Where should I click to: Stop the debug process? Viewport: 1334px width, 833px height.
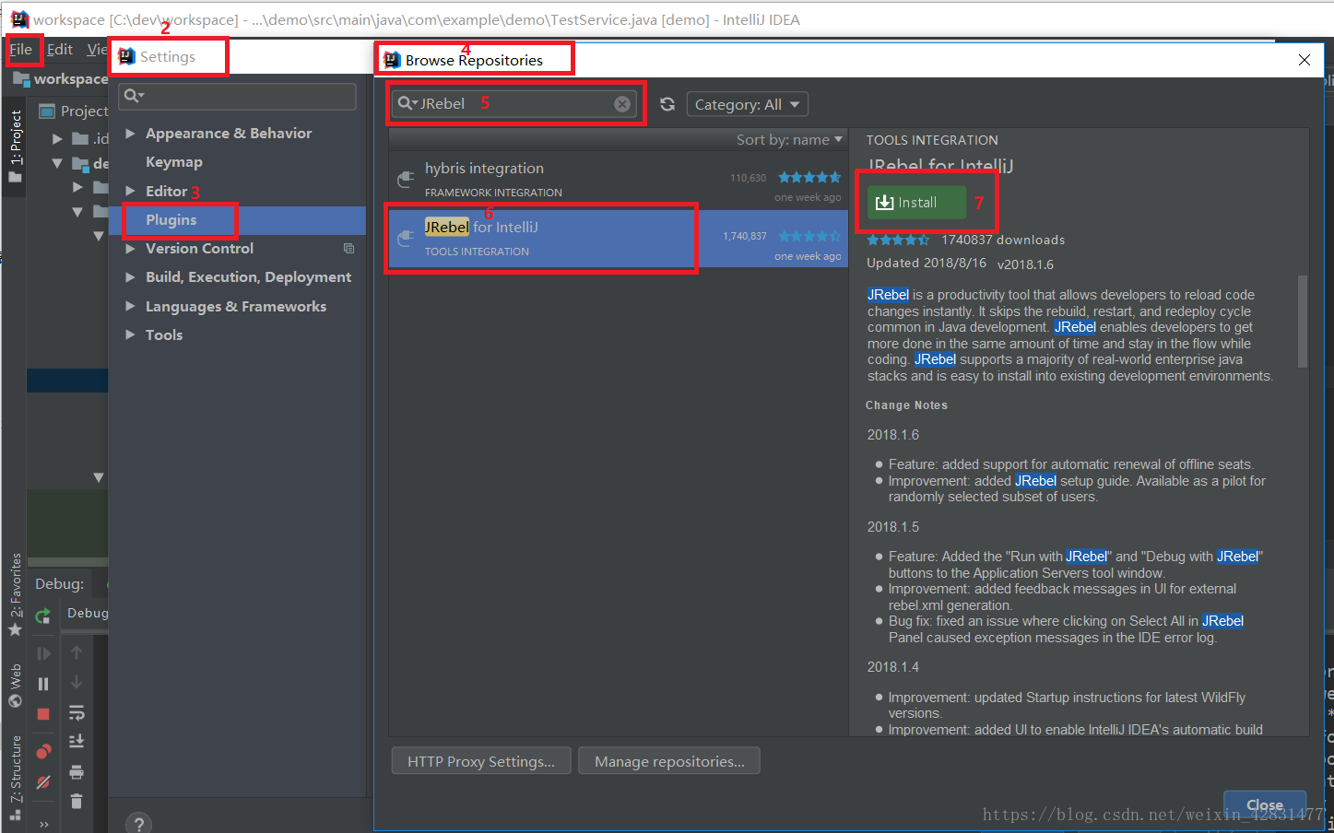point(42,713)
